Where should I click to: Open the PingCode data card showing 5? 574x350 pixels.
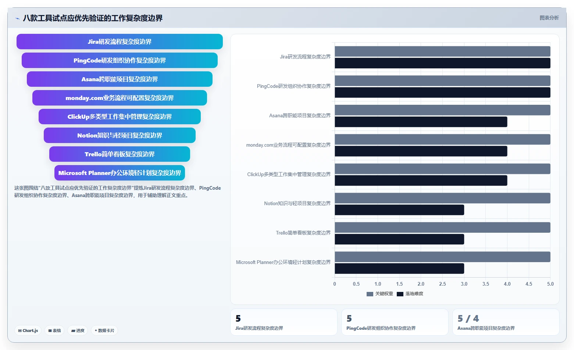point(395,322)
